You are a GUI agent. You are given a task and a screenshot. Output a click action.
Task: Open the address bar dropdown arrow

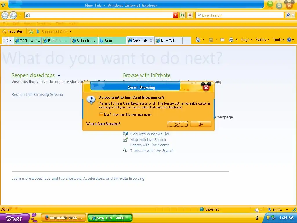175,15
